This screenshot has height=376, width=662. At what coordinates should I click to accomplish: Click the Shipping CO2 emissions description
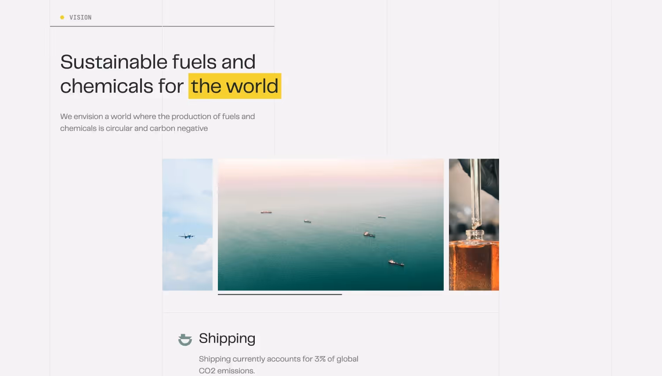(x=279, y=365)
